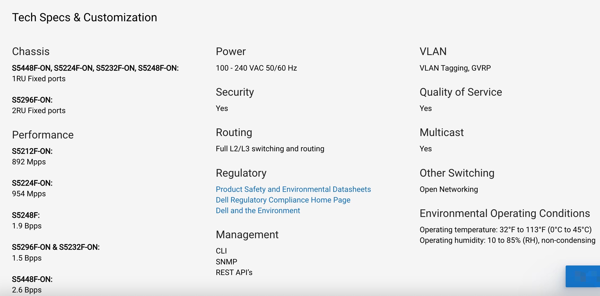Click the S5296F-ON 2RU Fixed ports text
Viewport: 600px width, 296px height.
39,110
